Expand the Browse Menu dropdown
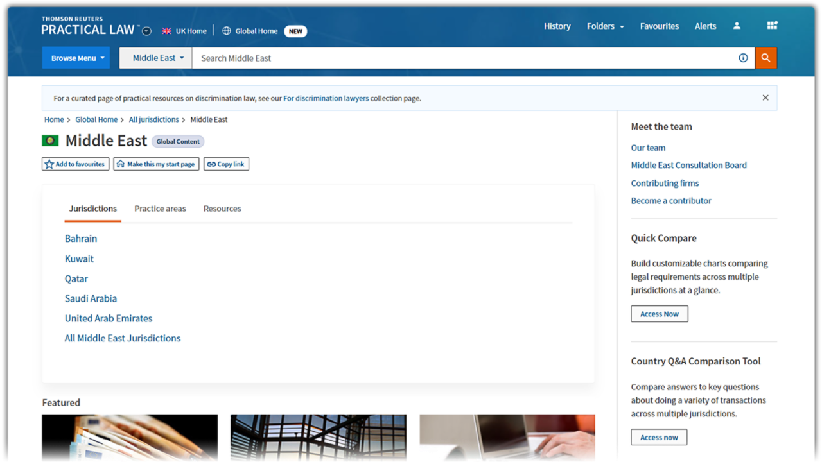The height and width of the screenshot is (462, 822). coord(76,58)
